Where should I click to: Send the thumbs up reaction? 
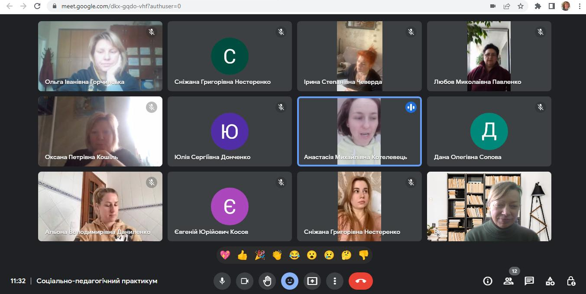click(243, 255)
